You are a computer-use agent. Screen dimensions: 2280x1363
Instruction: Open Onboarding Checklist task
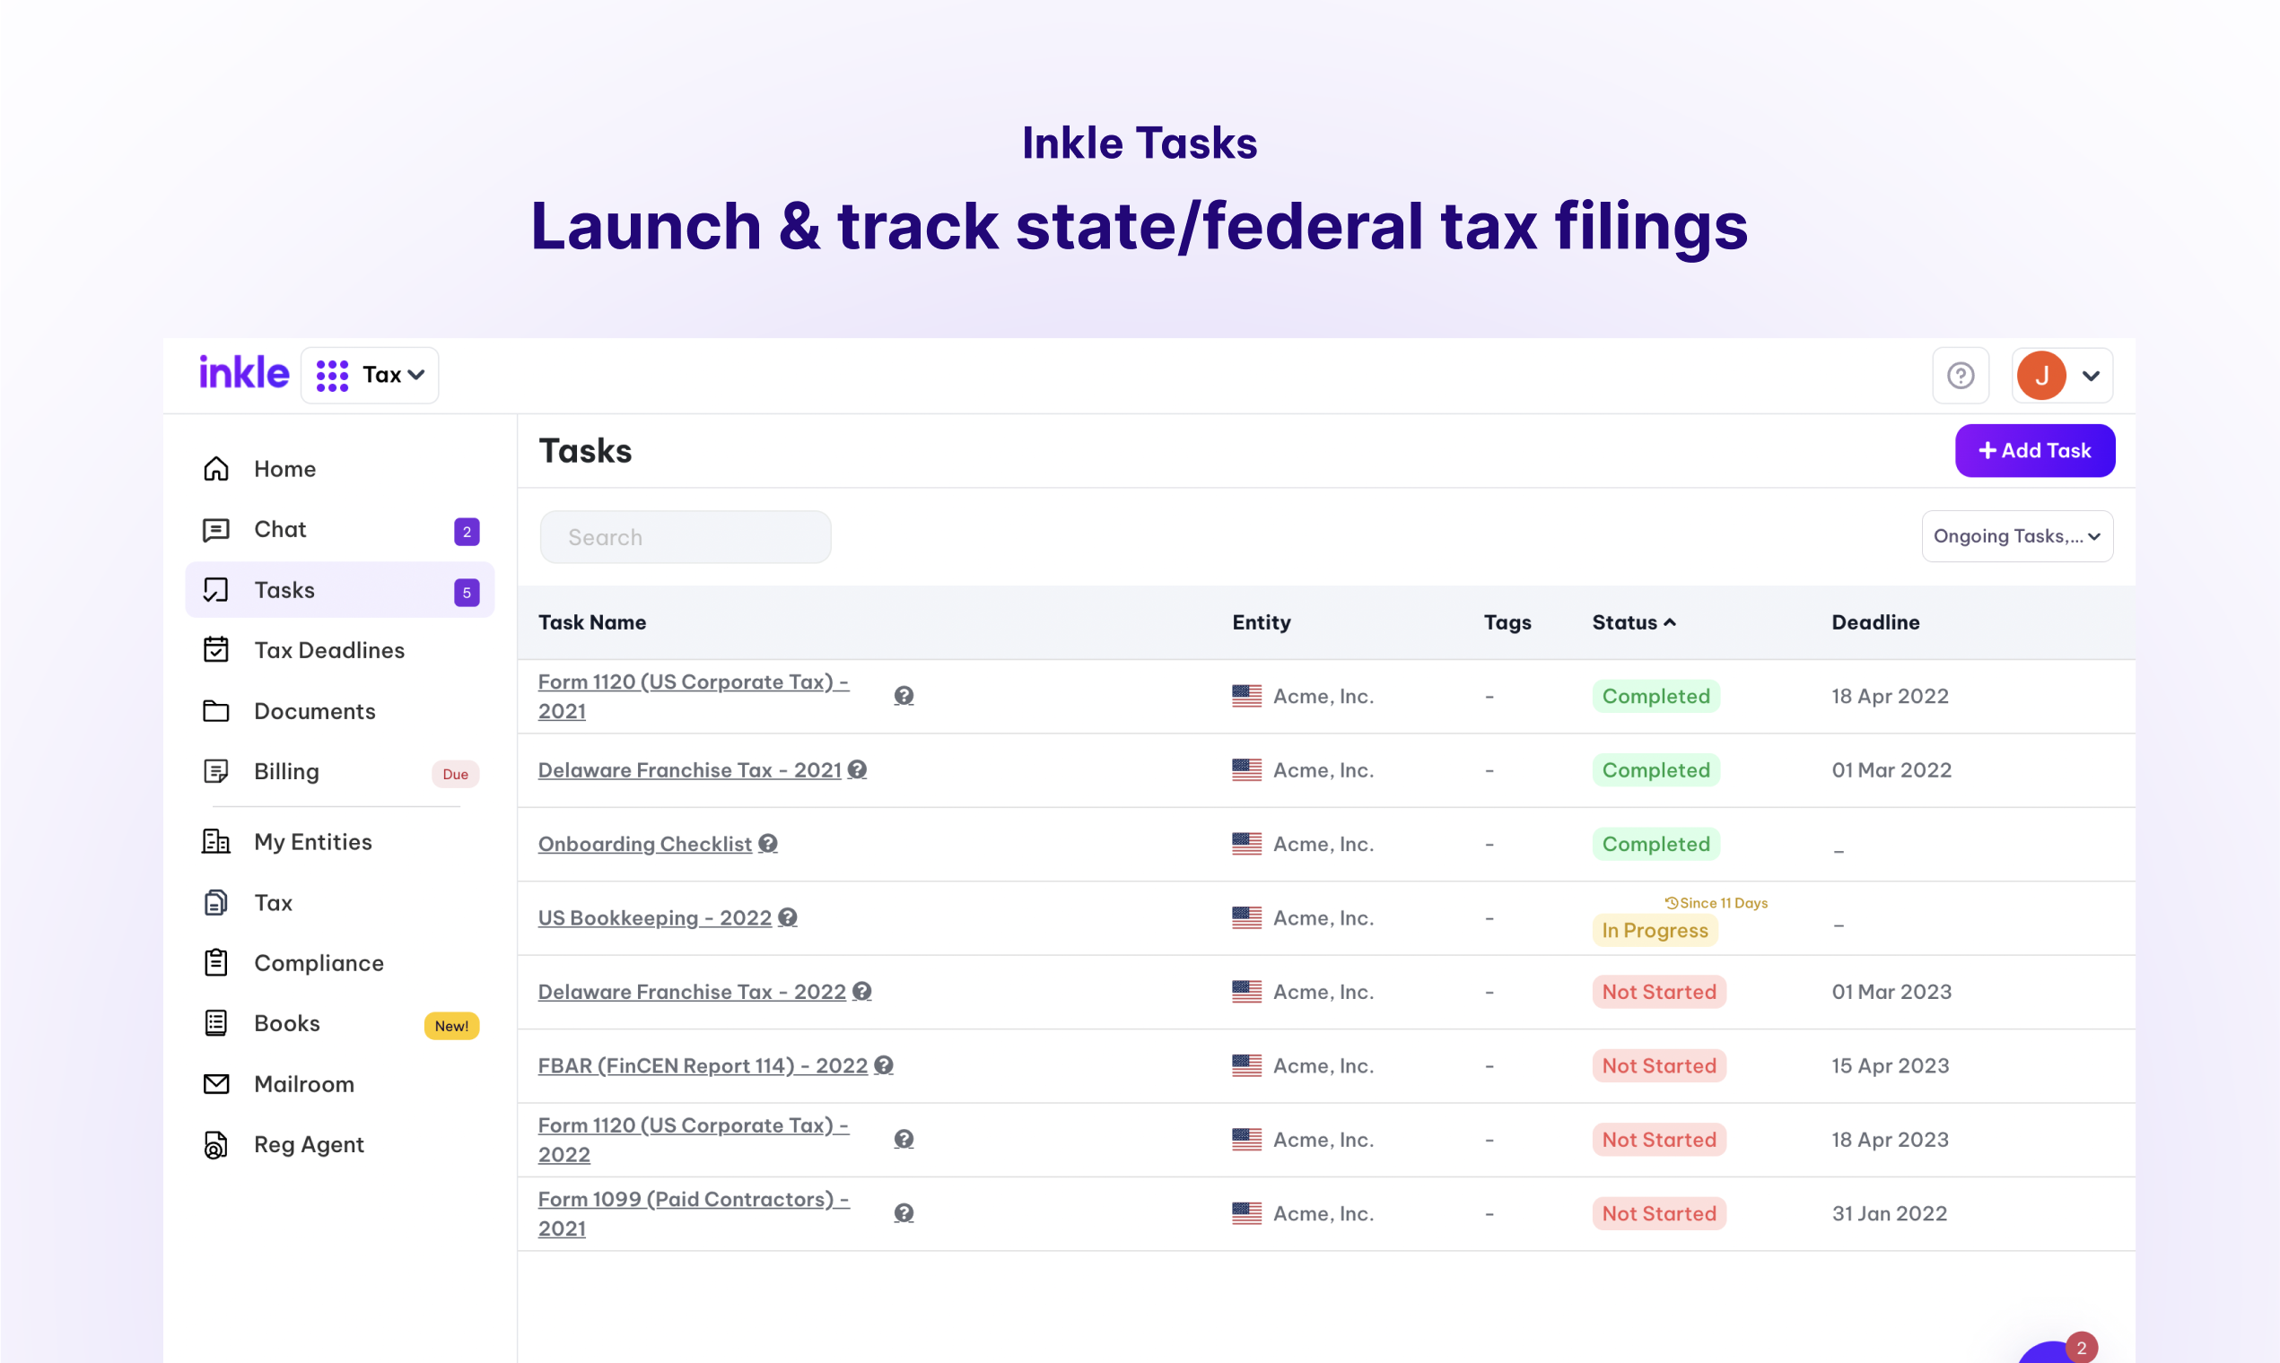(x=644, y=844)
